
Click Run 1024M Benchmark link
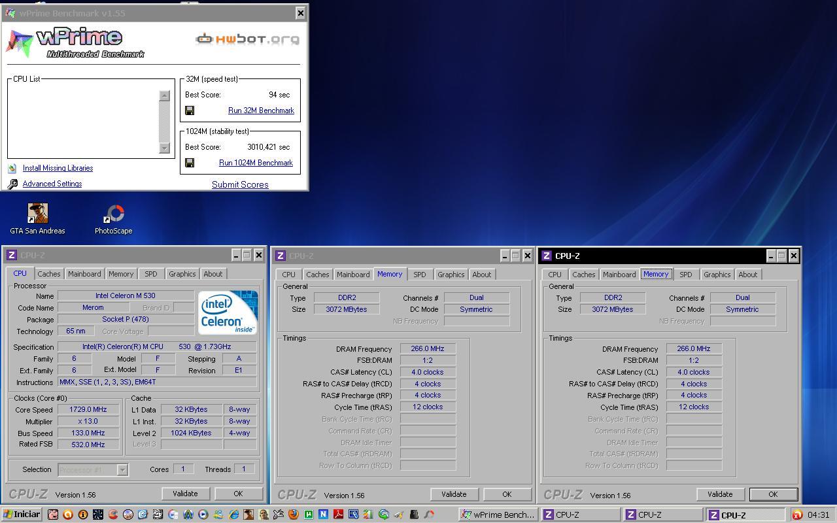click(256, 163)
